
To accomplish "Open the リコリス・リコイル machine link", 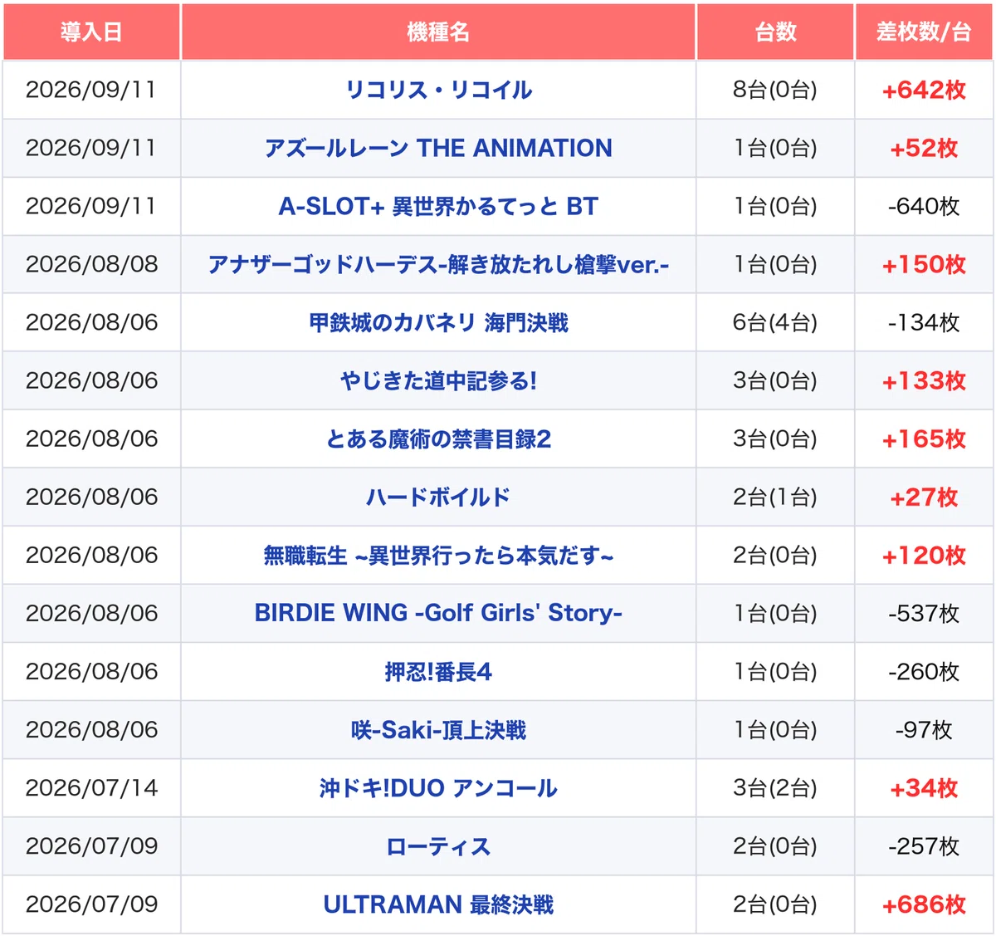I will click(x=438, y=90).
